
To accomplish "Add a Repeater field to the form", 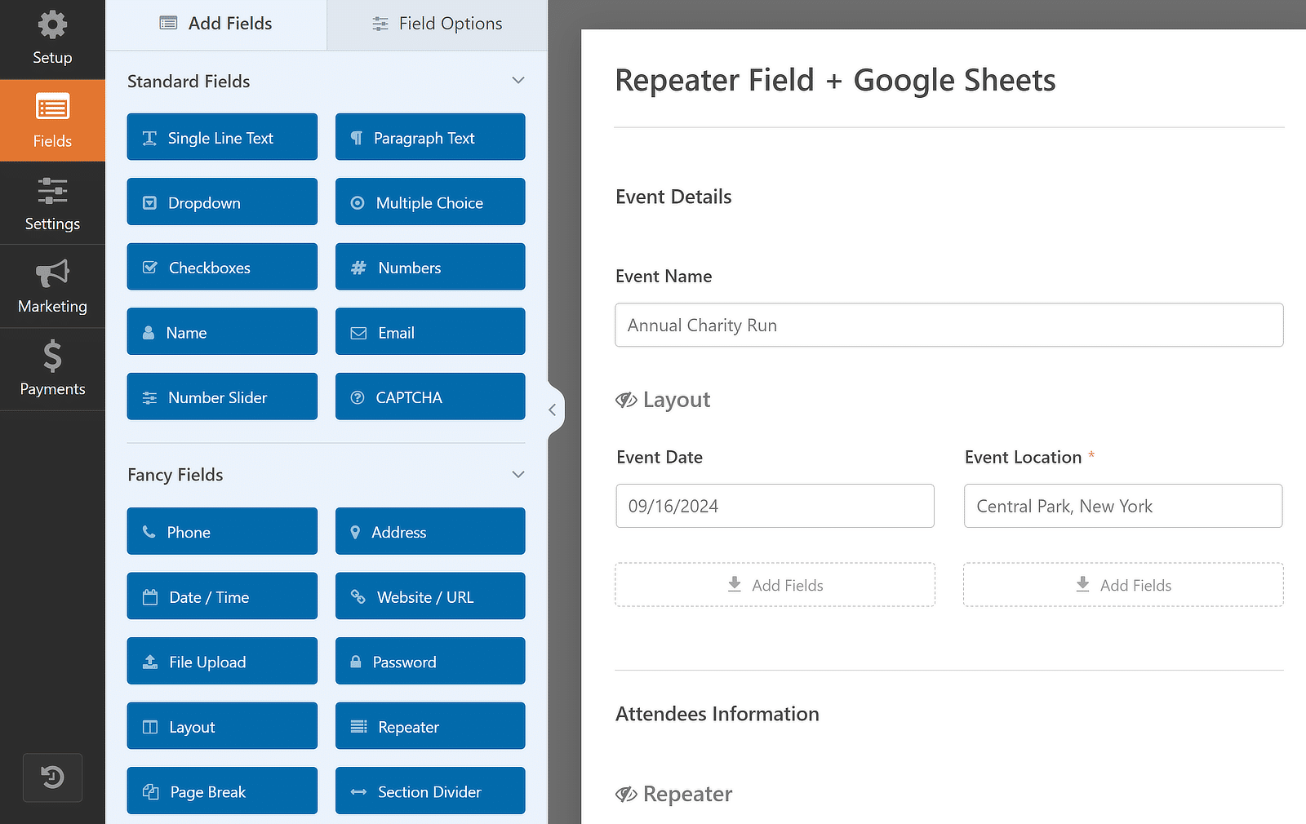I will [430, 726].
